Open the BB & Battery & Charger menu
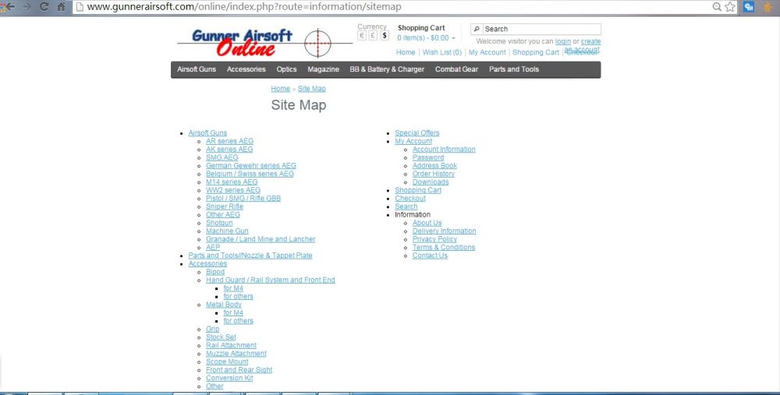The width and height of the screenshot is (780, 395). coord(387,69)
